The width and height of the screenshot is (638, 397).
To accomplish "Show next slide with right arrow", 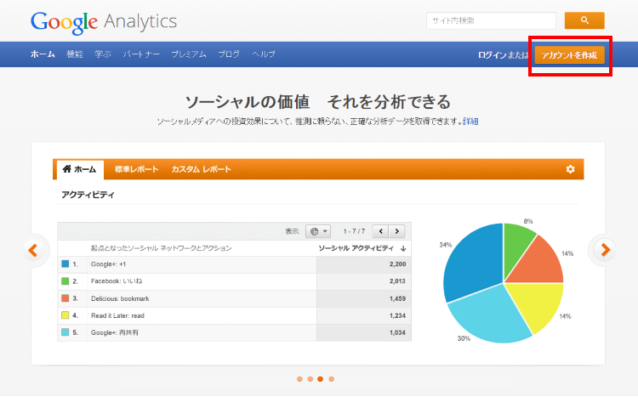I will (605, 250).
